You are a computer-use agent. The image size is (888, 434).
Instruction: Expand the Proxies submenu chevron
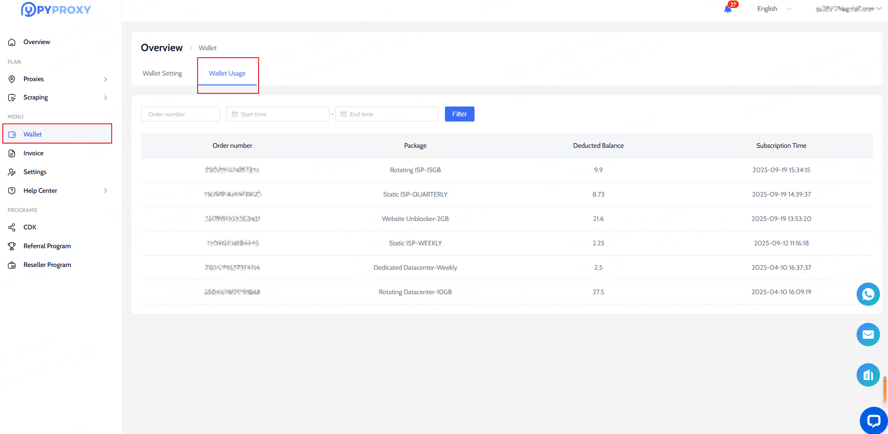[105, 79]
